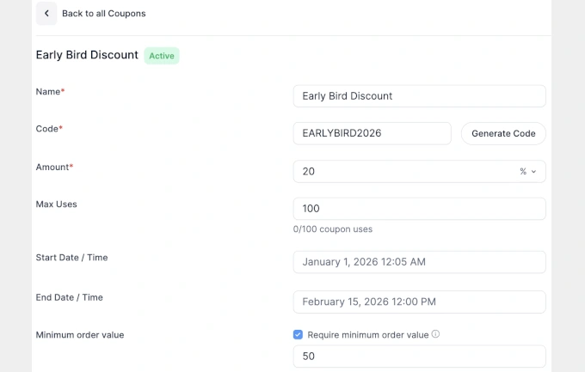The width and height of the screenshot is (585, 372).
Task: Click the Minimum order value row label
Action: 79,334
